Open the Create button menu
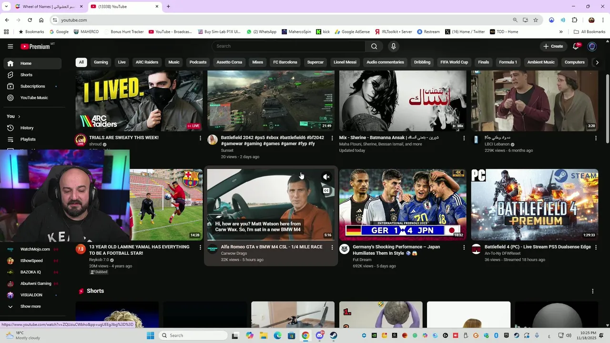The image size is (610, 343). tap(553, 46)
